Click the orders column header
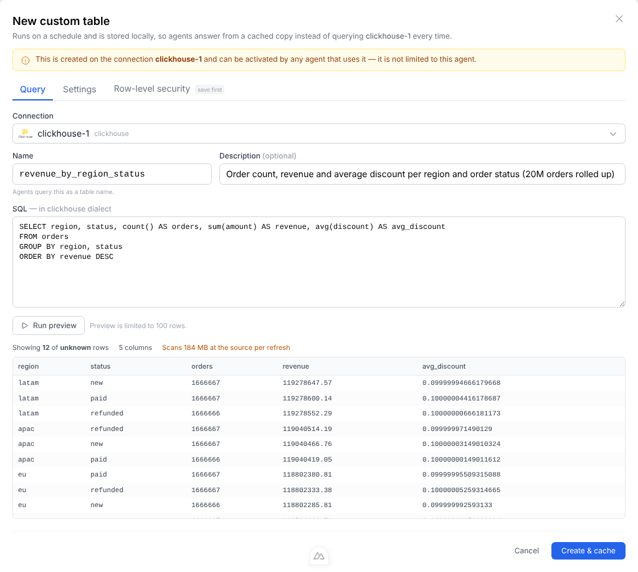This screenshot has height=572, width=638. pyautogui.click(x=202, y=366)
